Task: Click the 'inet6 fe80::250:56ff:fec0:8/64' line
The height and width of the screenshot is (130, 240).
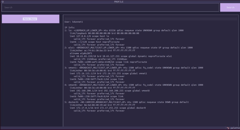Action: pyautogui.click(x=96, y=96)
